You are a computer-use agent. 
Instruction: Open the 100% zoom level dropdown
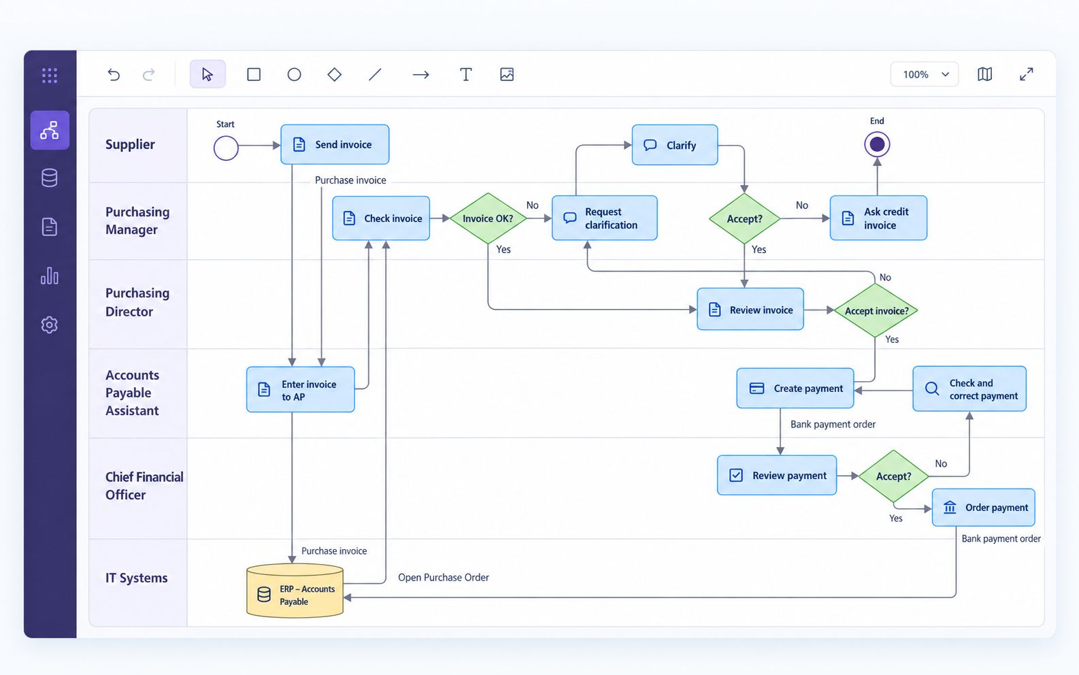[925, 74]
